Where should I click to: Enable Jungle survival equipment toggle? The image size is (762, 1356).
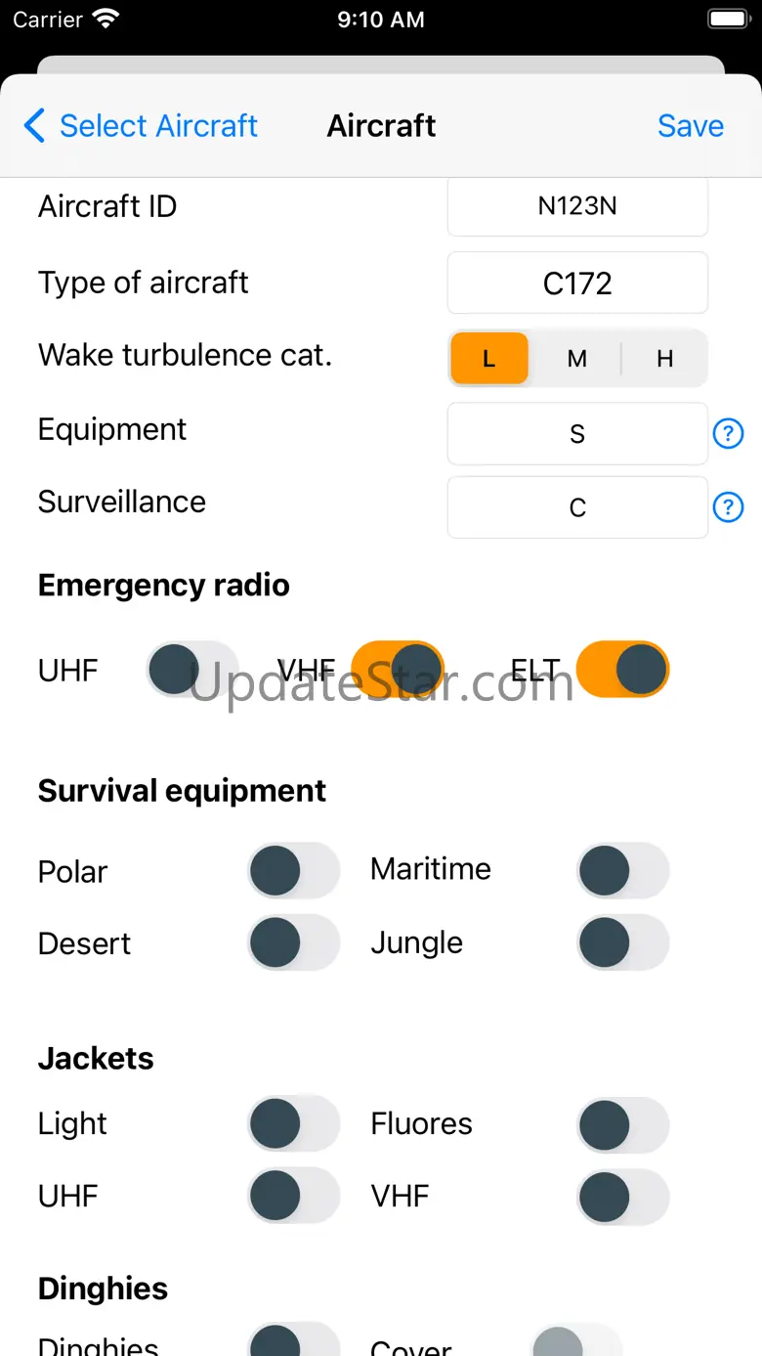[623, 943]
